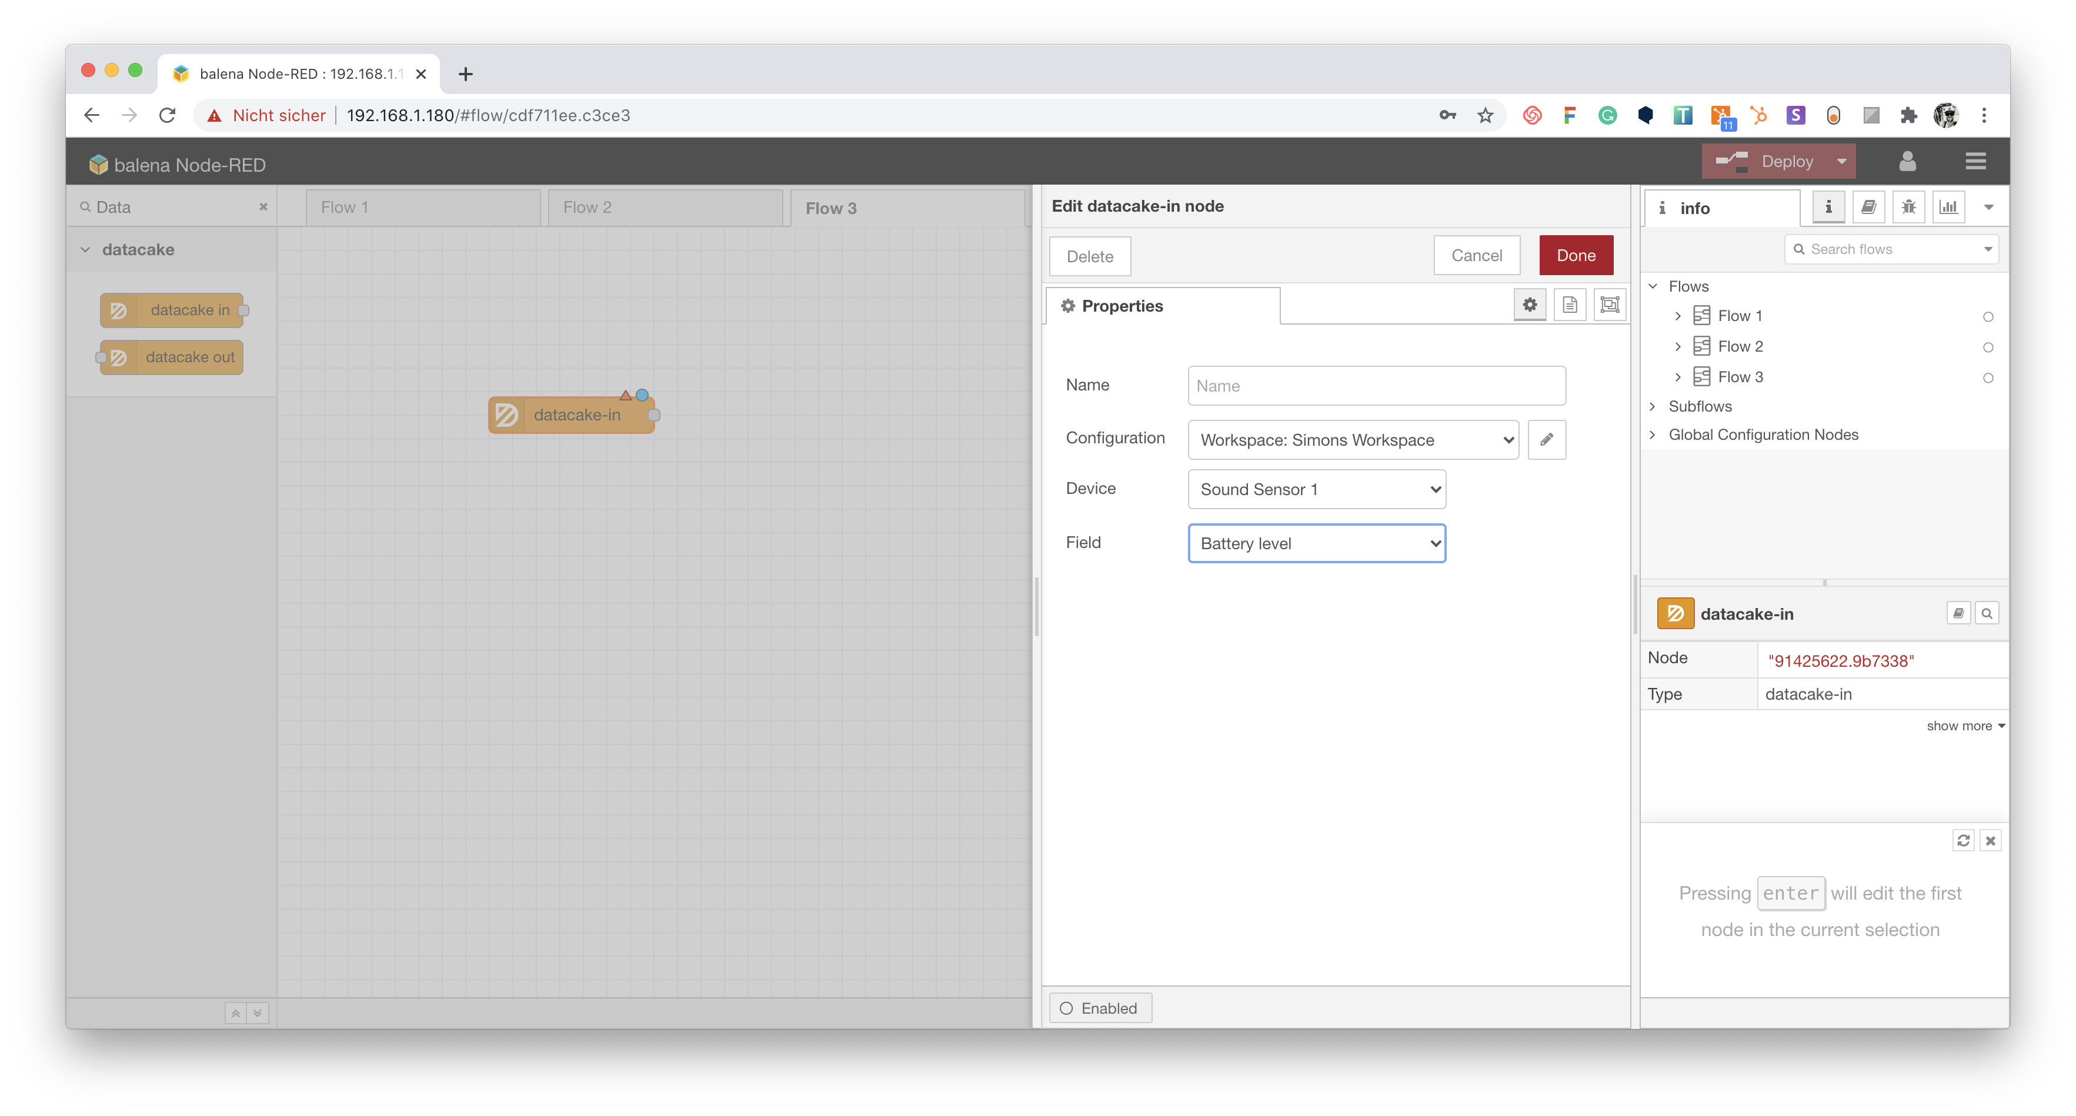This screenshot has width=2076, height=1116.
Task: Expand Flow 3 in the outline
Action: (x=1677, y=377)
